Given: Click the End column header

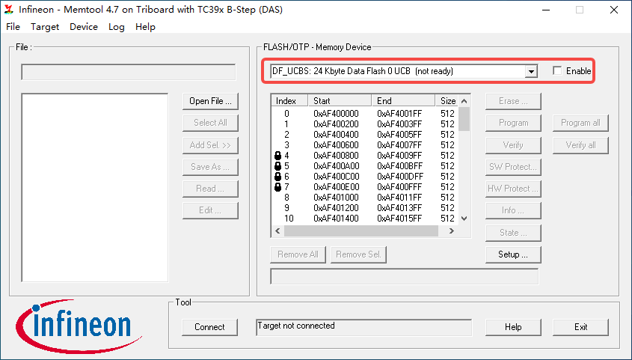Looking at the screenshot, I should tap(403, 101).
